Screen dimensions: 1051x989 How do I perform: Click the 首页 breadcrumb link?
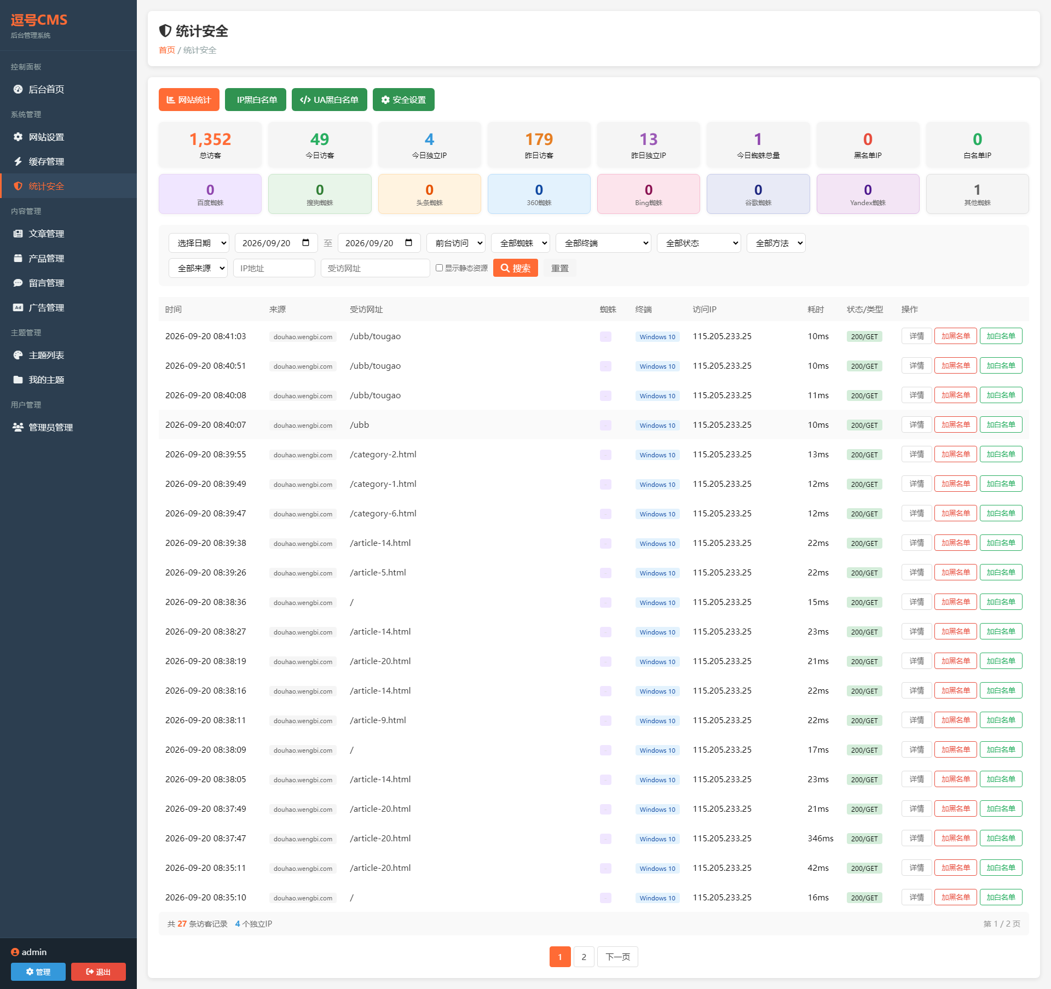click(x=167, y=50)
